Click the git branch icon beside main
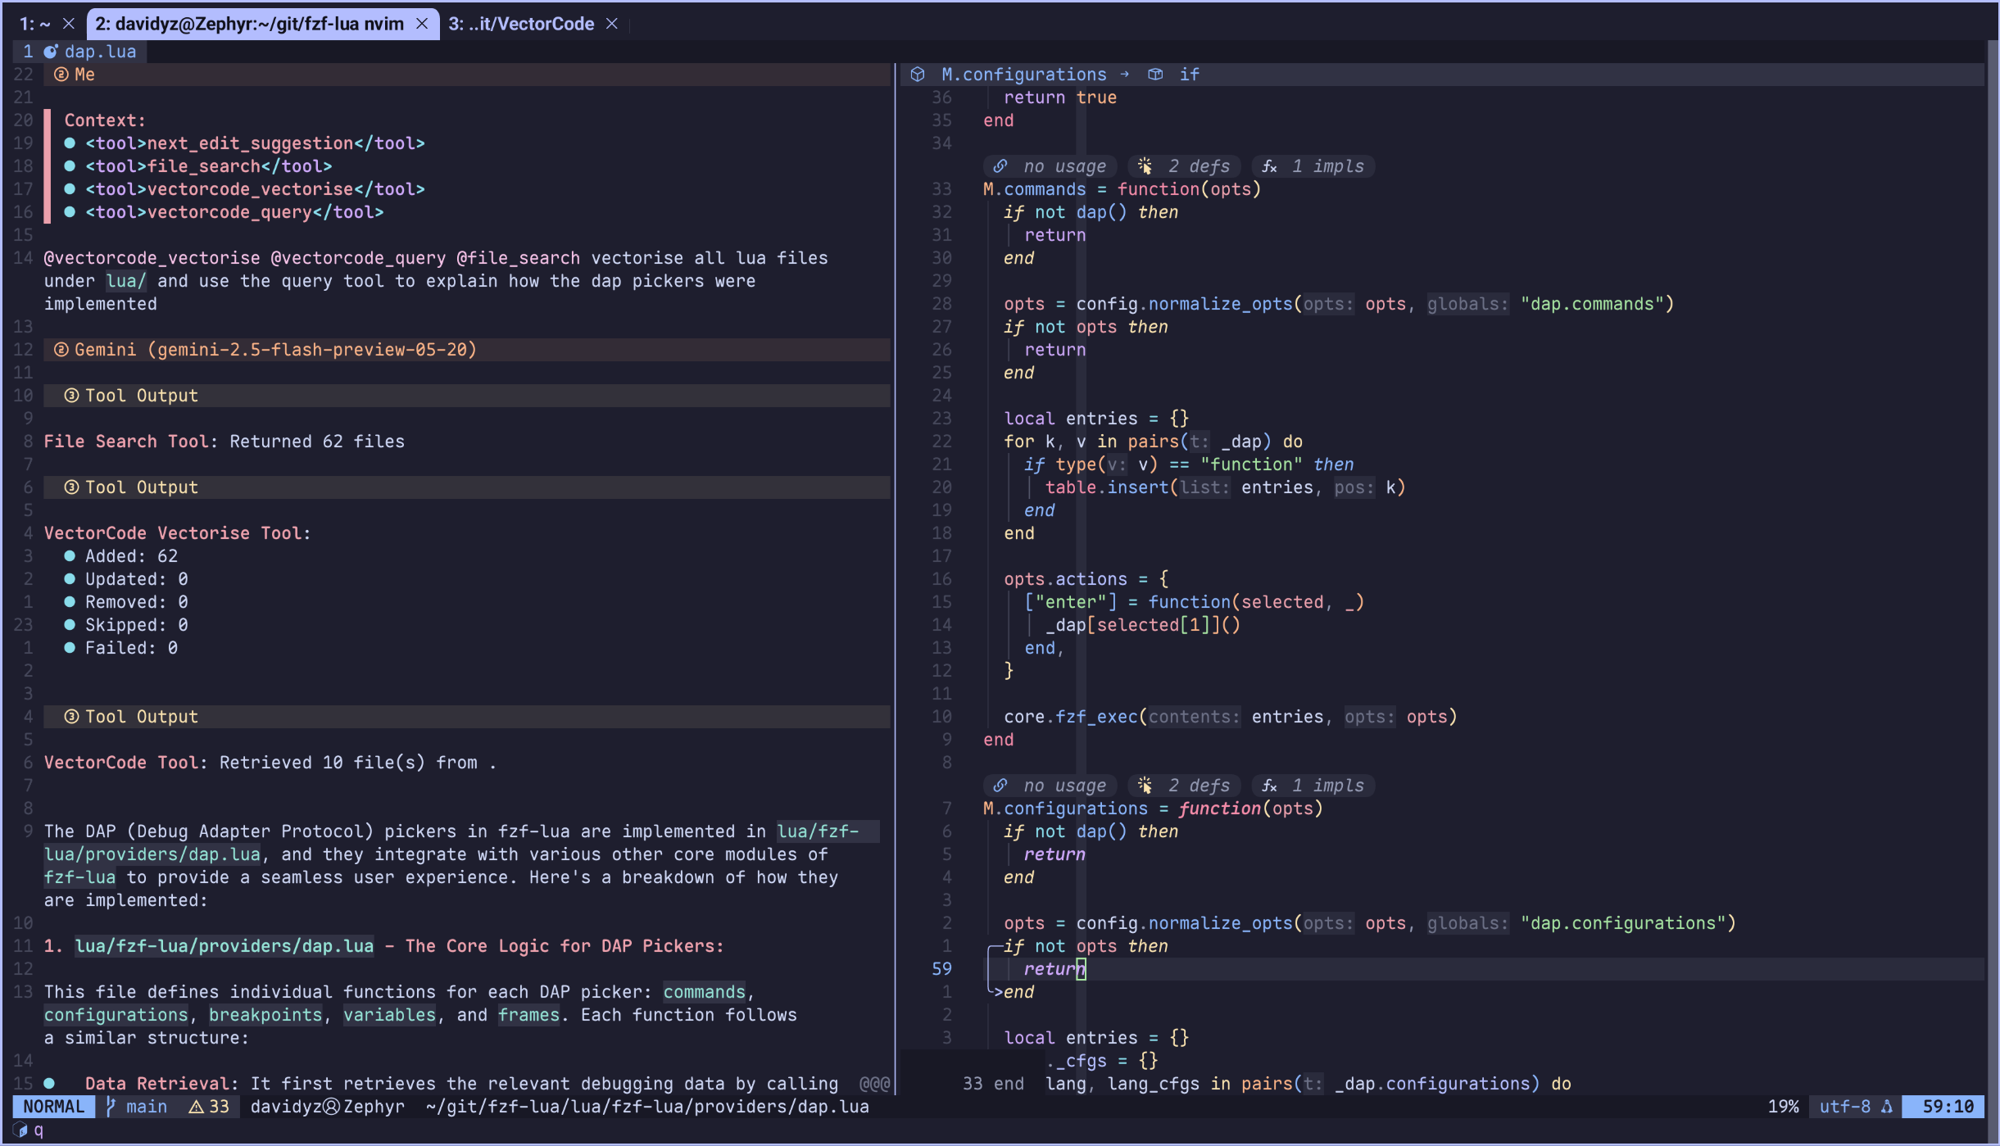2000x1146 pixels. coord(111,1107)
